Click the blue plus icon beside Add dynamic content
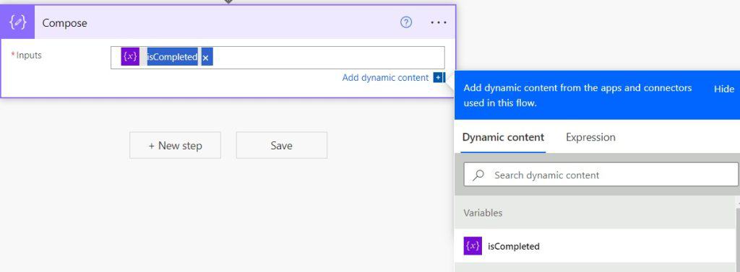 point(439,78)
